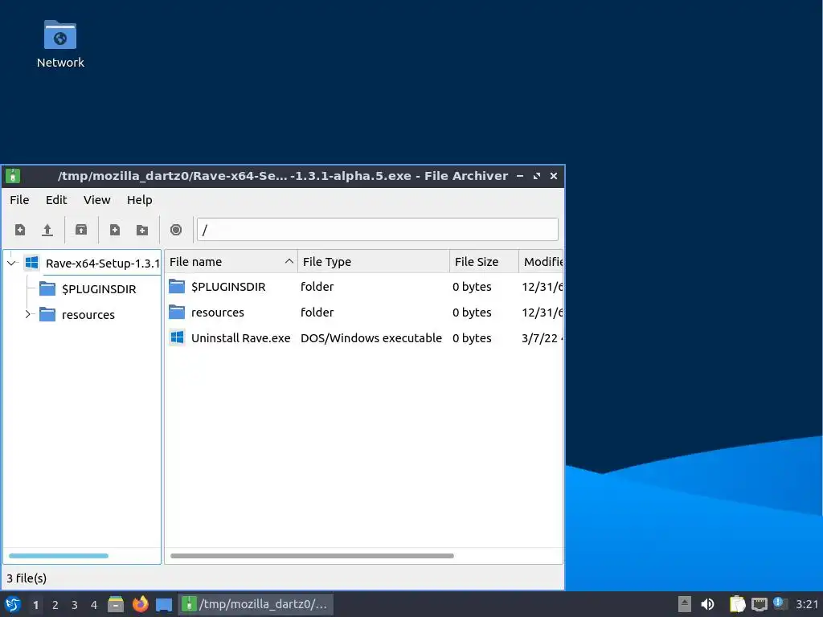The image size is (823, 617).
Task: Open the clipboard manager tray icon
Action: click(737, 604)
